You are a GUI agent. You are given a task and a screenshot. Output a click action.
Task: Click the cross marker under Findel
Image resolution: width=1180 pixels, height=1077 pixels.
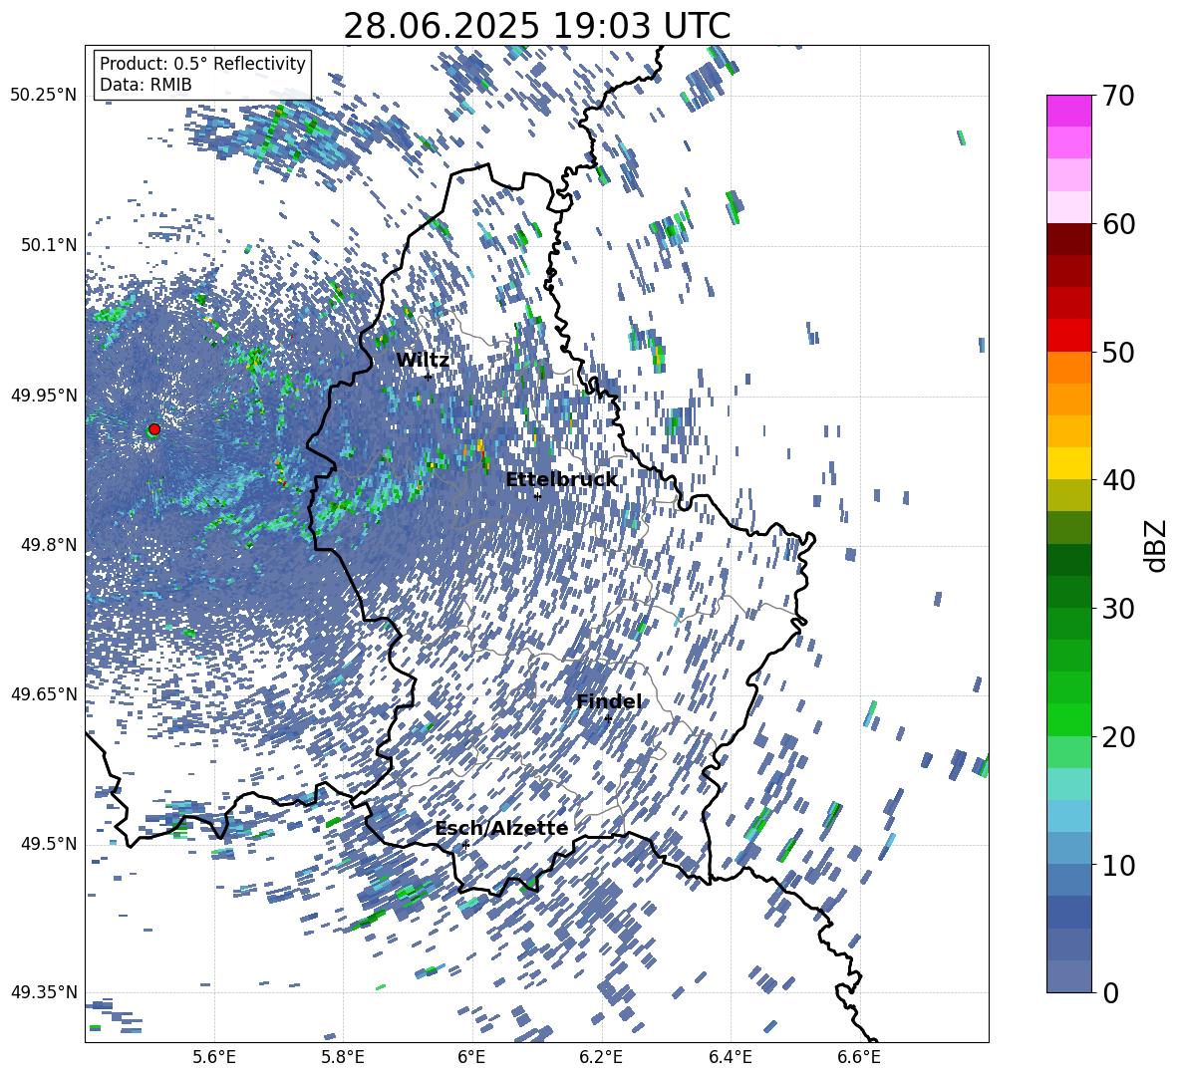tap(607, 718)
